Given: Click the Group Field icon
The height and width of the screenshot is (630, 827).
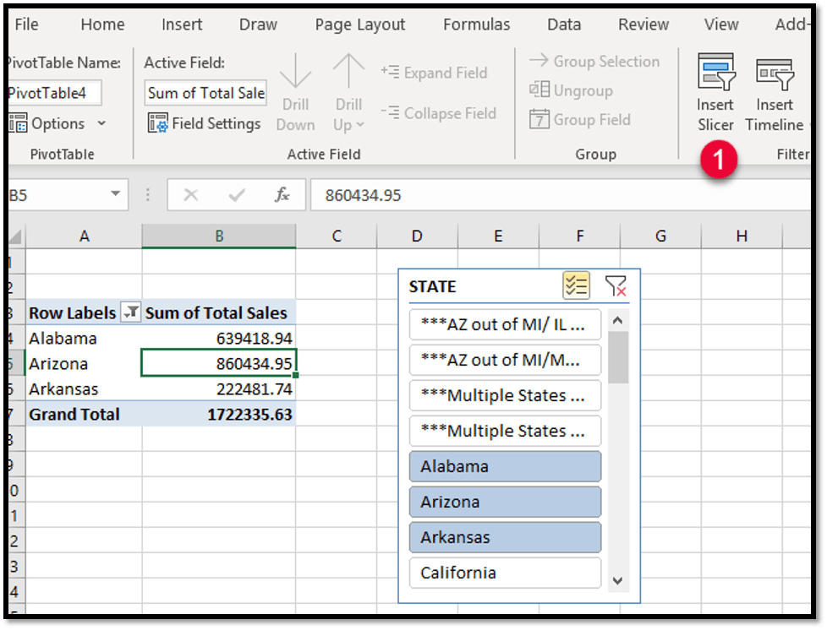Looking at the screenshot, I should (539, 120).
